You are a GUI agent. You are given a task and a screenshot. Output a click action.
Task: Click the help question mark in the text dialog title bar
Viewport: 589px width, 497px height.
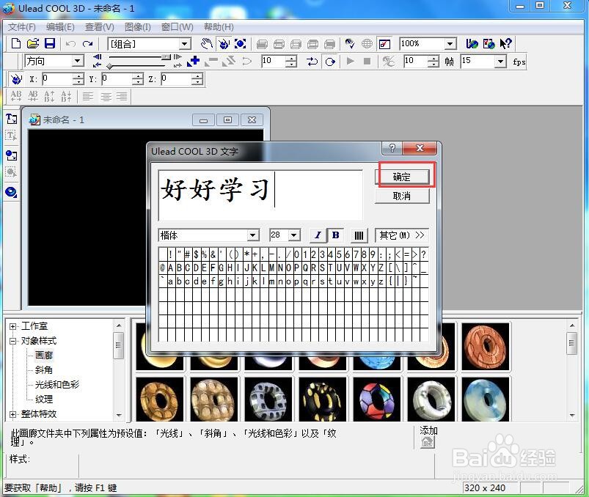point(392,148)
